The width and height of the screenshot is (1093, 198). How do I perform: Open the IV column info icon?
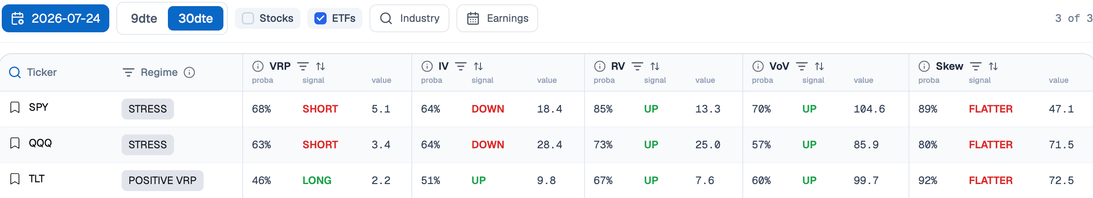(427, 66)
